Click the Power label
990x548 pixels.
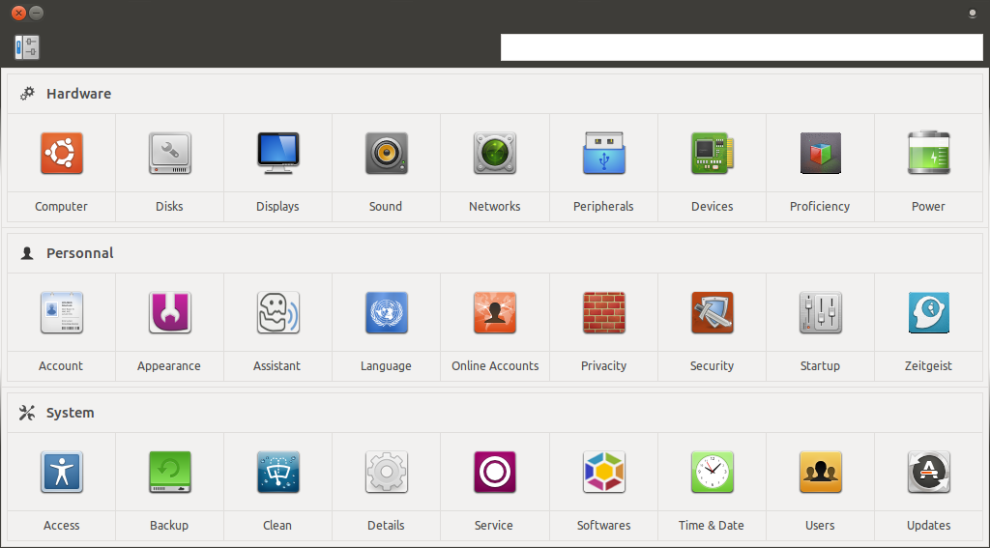point(928,207)
